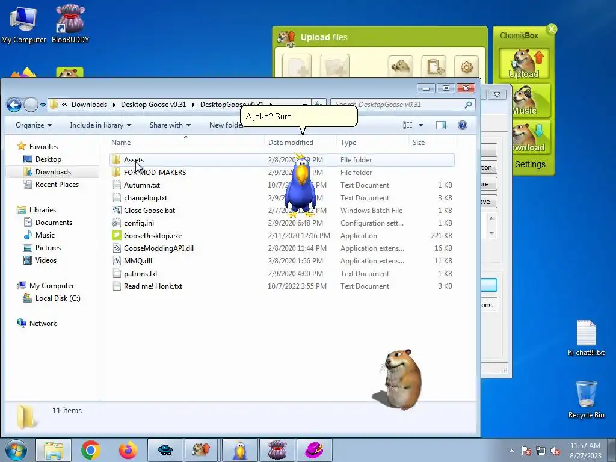The width and height of the screenshot is (616, 462).
Task: Click the muted volume tray icon
Action: coord(555,451)
